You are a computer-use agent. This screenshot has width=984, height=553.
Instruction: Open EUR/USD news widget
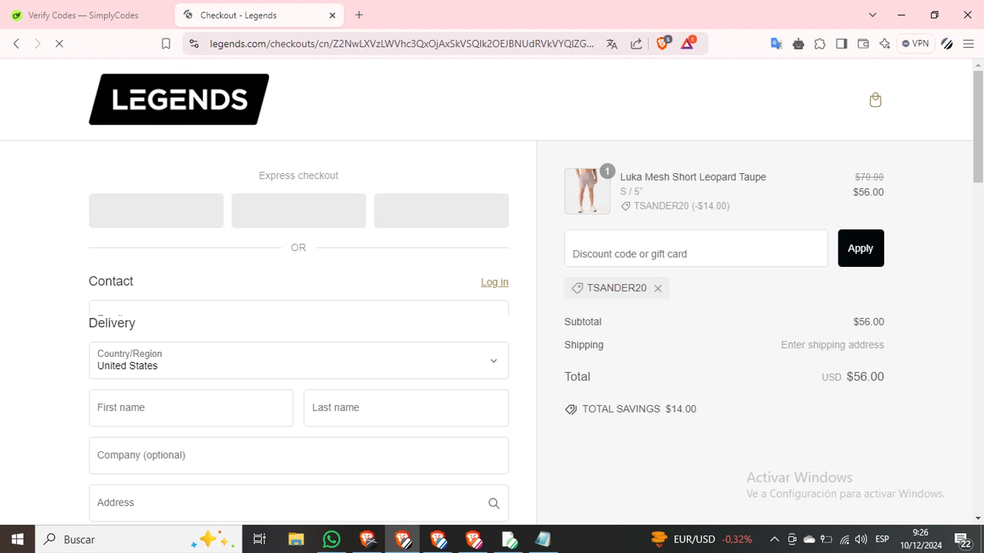701,539
